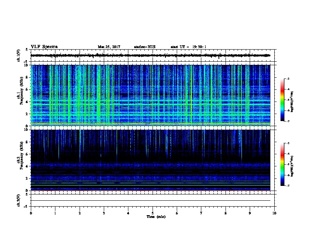Click time axis tick label 10
Image resolution: width=309 pixels, height=239 pixels.
(274, 213)
